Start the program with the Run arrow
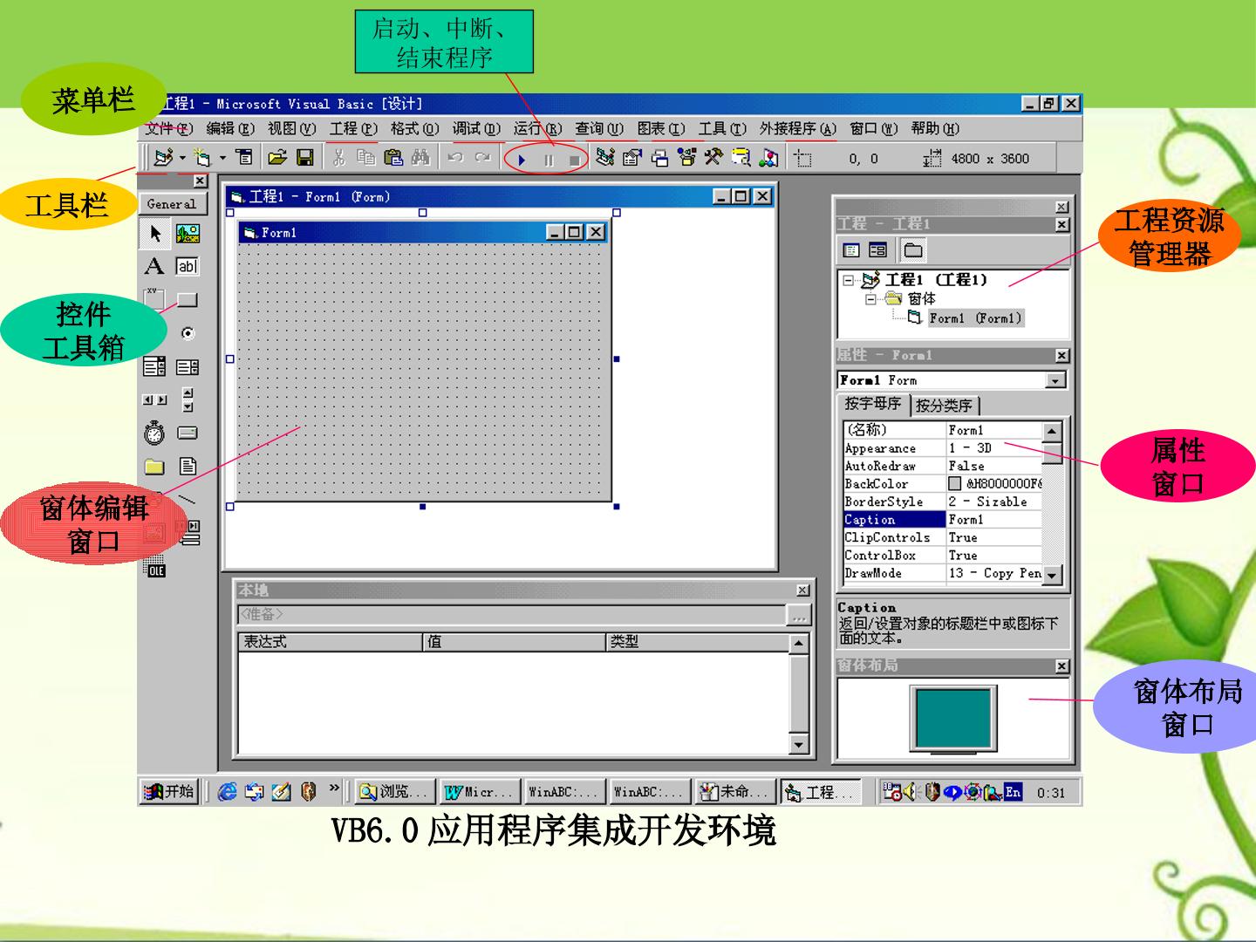This screenshot has width=1256, height=942. [x=522, y=160]
